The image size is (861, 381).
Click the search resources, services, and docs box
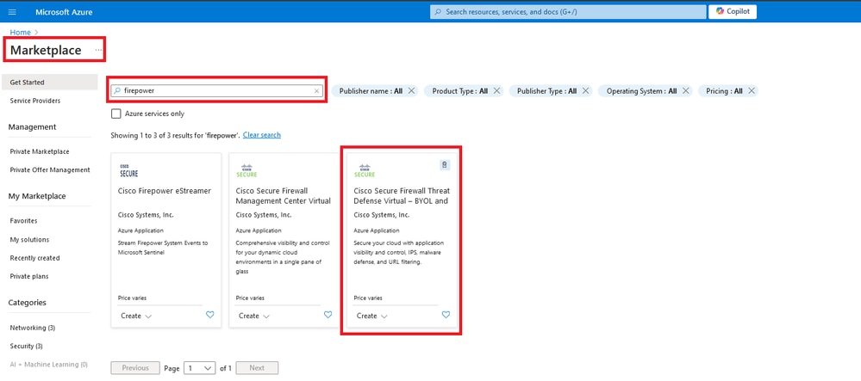(568, 11)
